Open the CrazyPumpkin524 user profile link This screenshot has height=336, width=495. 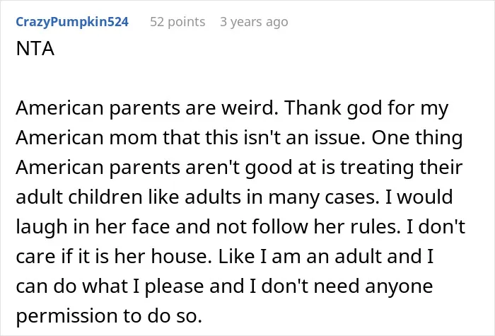[72, 22]
